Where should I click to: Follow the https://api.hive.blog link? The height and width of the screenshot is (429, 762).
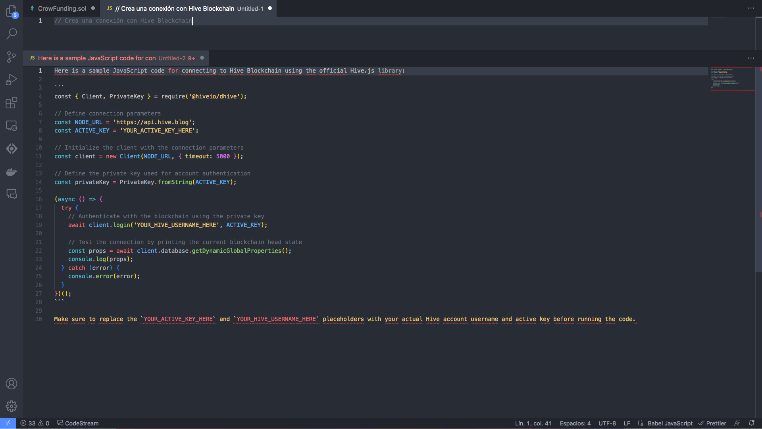[152, 122]
